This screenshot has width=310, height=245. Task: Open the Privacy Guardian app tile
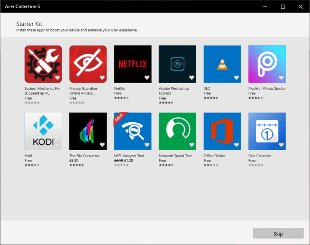[88, 64]
